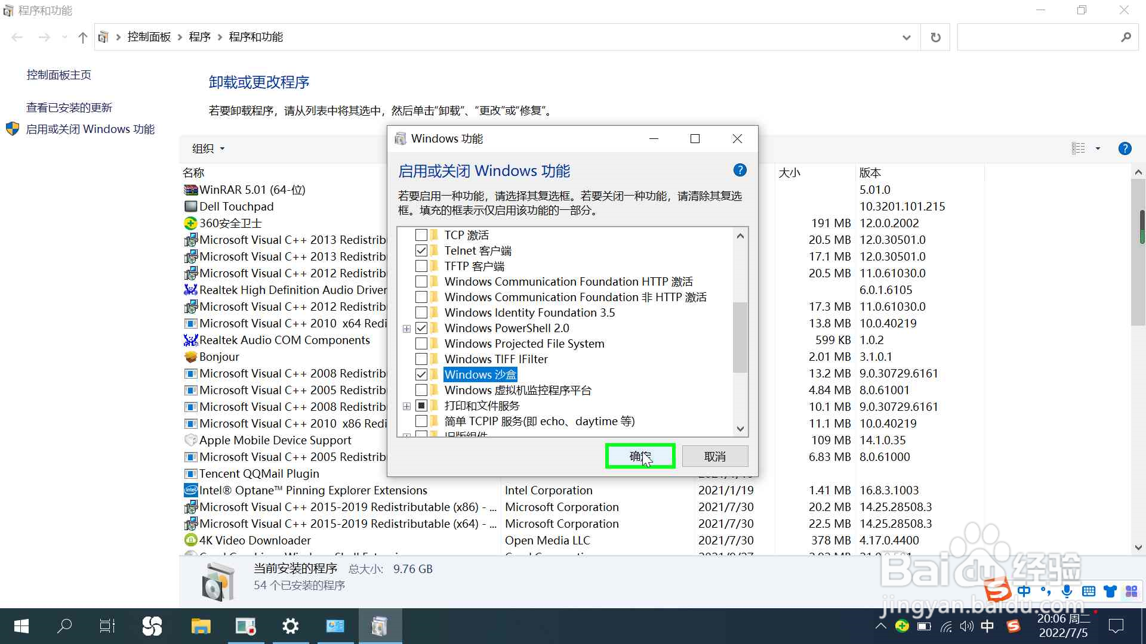
Task: Click 程序和功能 in the breadcrumb
Action: click(256, 37)
